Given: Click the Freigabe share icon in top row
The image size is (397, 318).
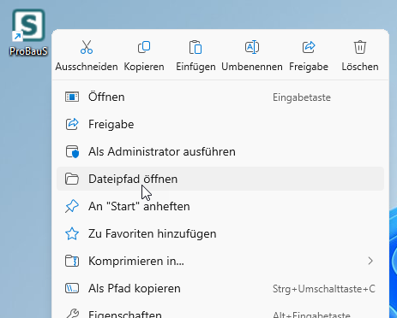Looking at the screenshot, I should point(309,47).
